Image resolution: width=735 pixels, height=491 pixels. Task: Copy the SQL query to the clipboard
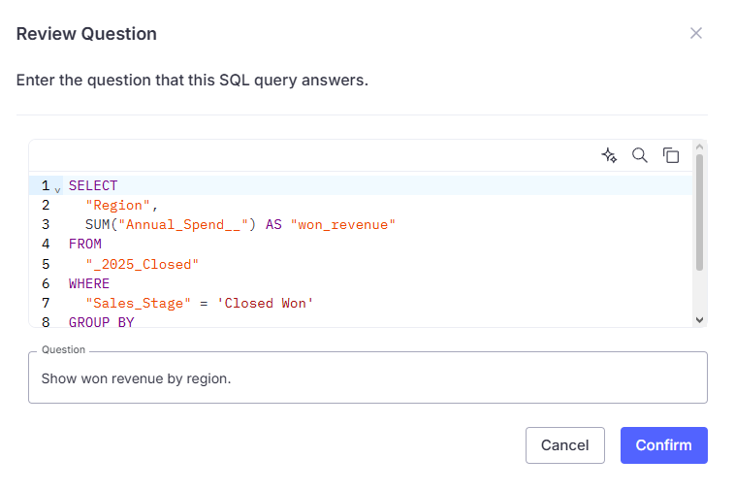click(x=671, y=155)
